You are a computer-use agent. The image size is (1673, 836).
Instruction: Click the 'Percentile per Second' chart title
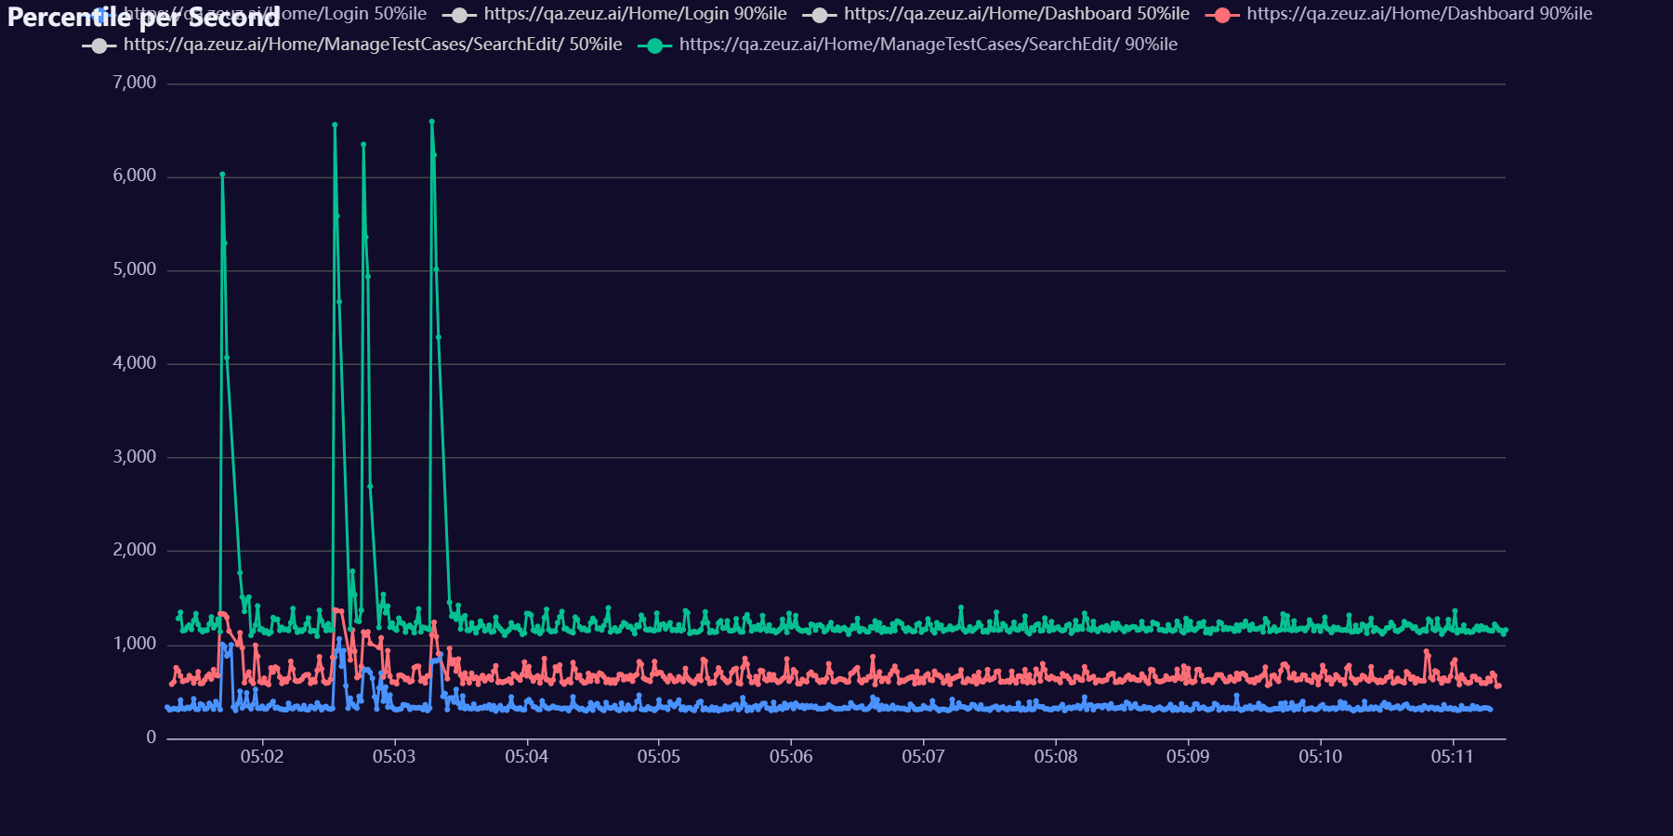(x=143, y=17)
